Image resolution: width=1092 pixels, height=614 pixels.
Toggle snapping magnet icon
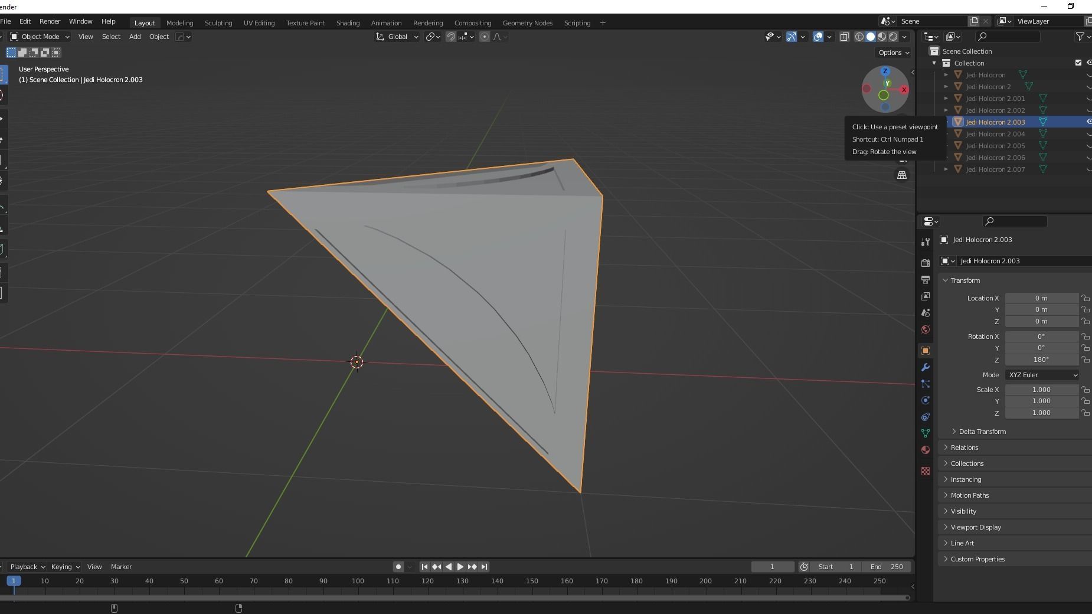coord(451,37)
